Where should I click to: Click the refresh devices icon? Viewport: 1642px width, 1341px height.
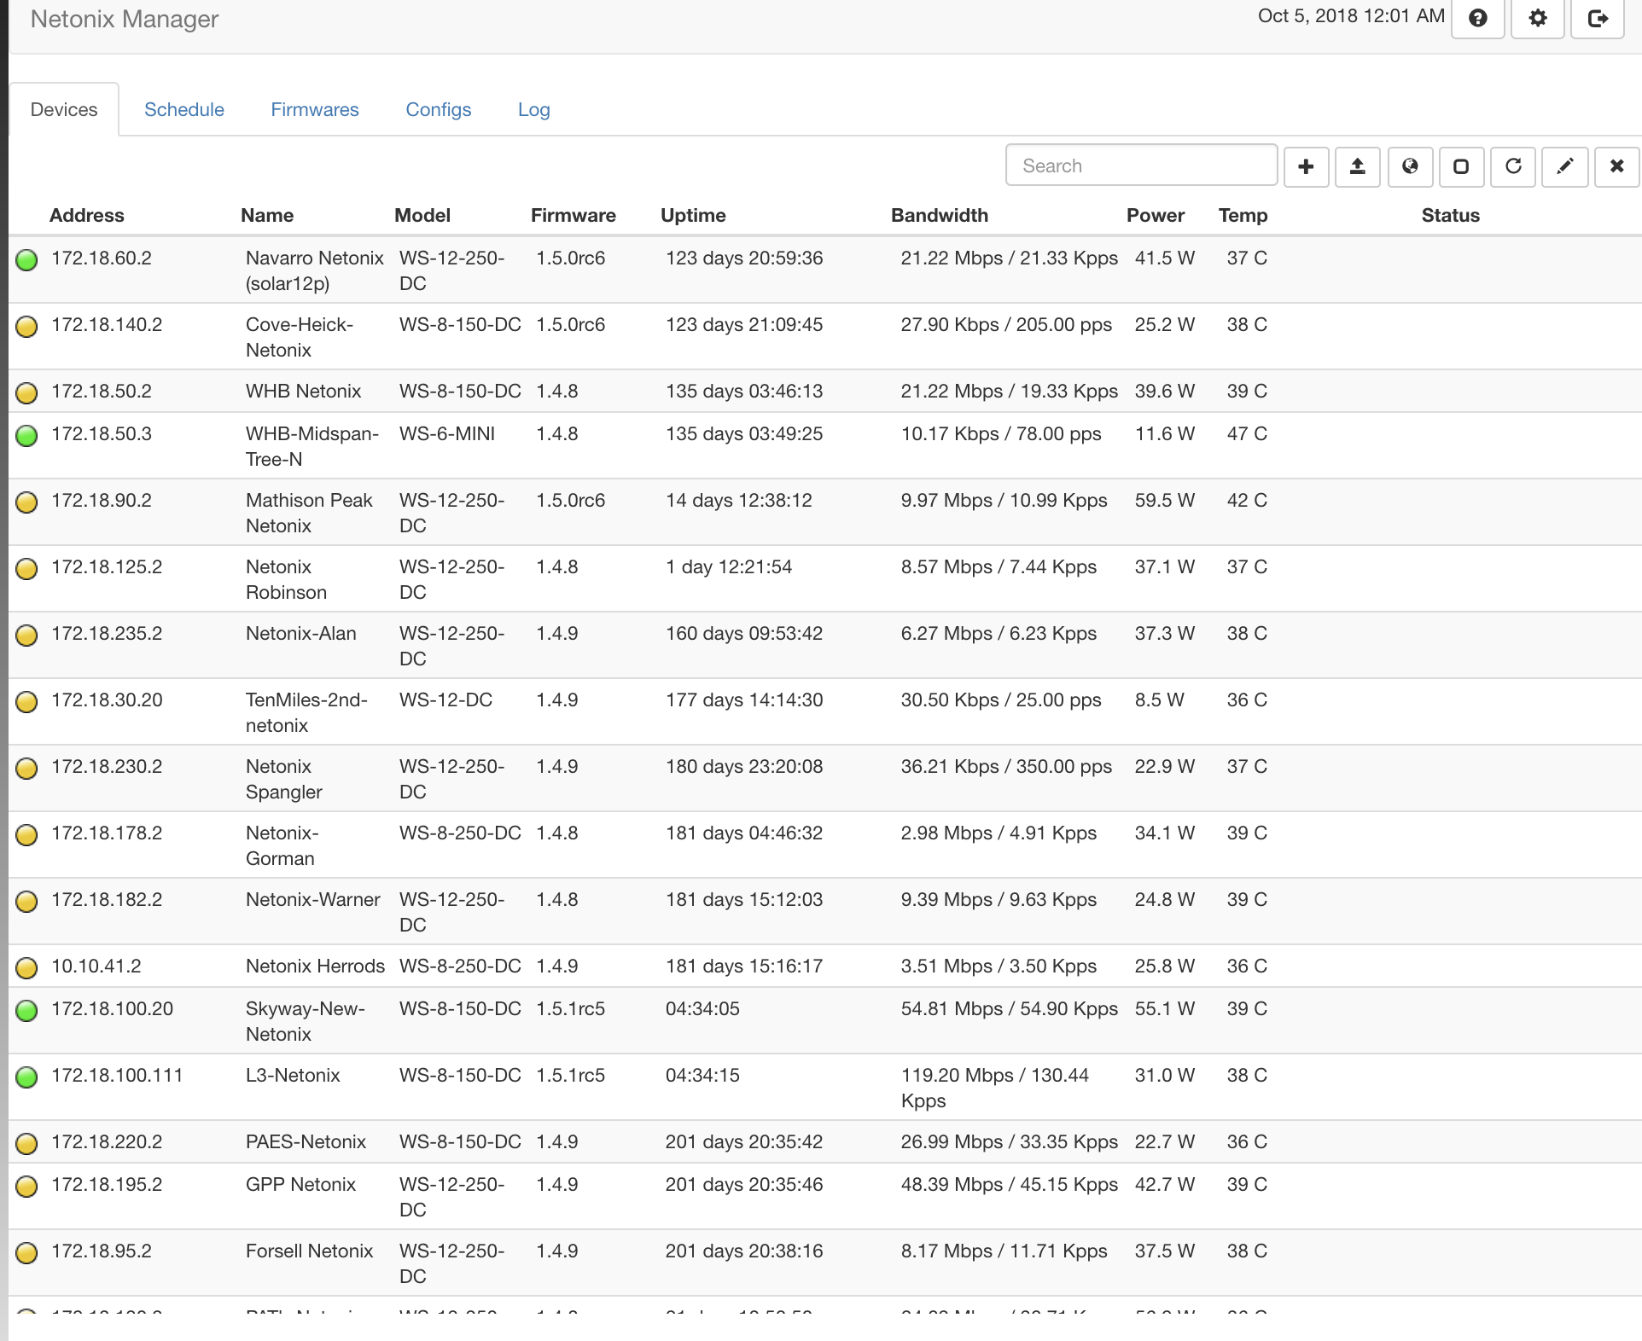pos(1513,166)
